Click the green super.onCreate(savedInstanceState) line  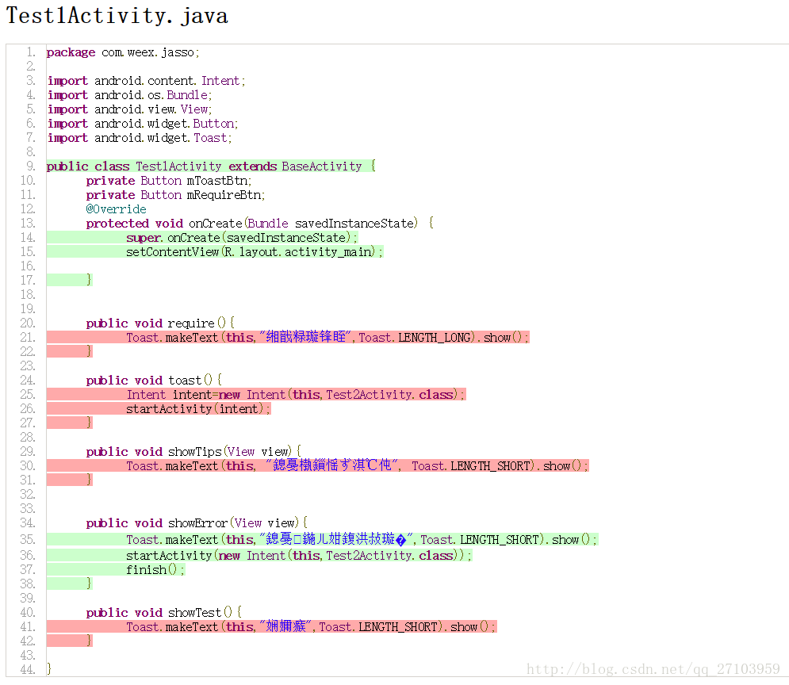pyautogui.click(x=242, y=238)
